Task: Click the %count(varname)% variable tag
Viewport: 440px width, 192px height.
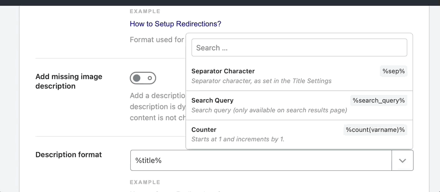Action: pos(375,130)
